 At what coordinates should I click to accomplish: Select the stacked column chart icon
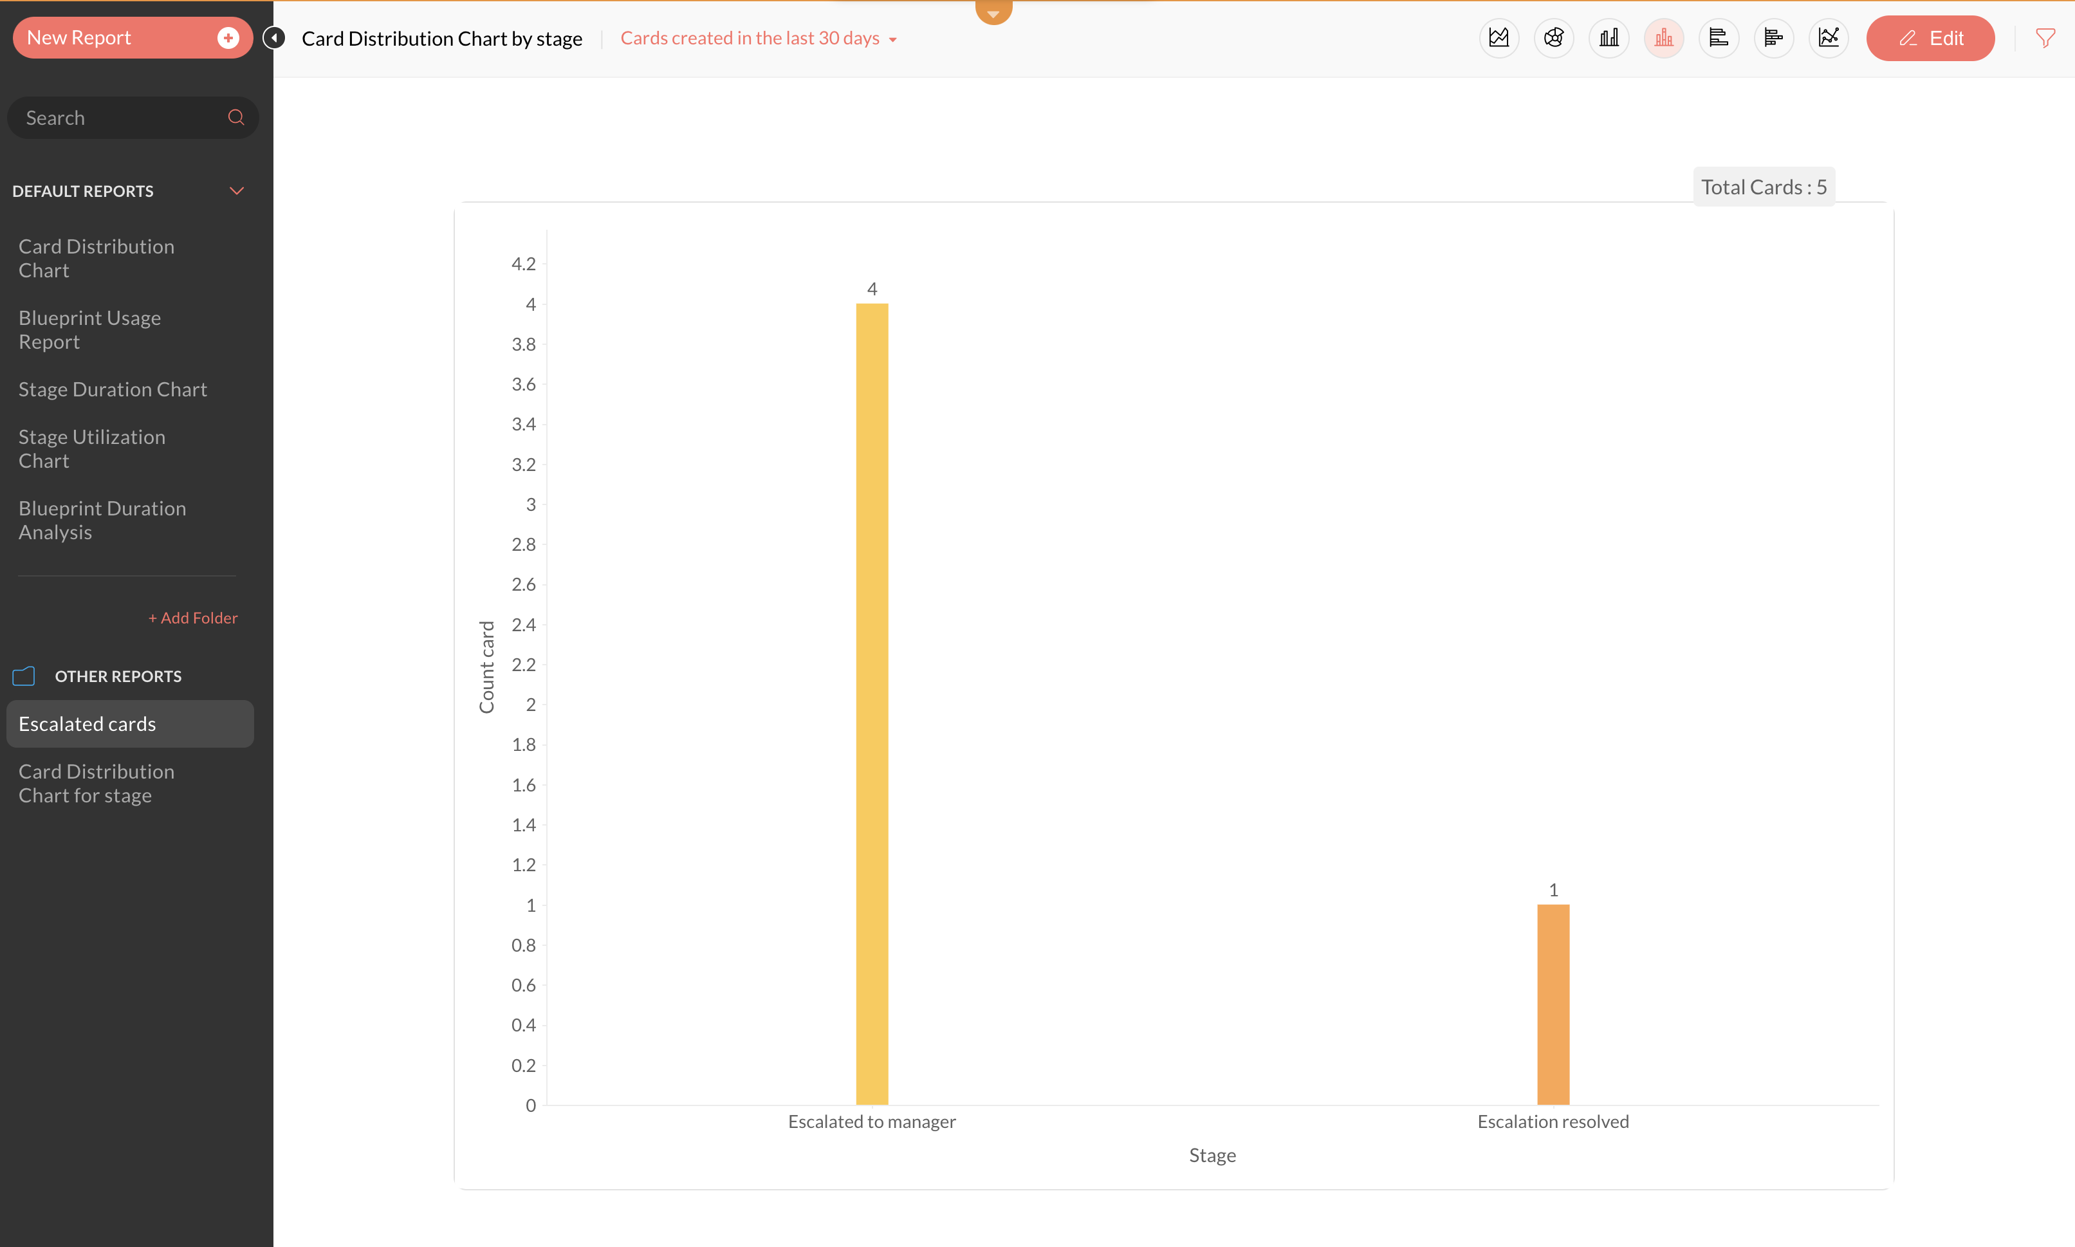tap(1663, 38)
